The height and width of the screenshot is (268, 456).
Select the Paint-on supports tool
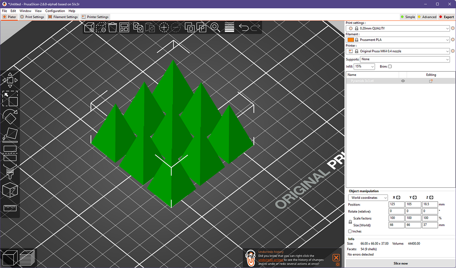[x=10, y=171]
